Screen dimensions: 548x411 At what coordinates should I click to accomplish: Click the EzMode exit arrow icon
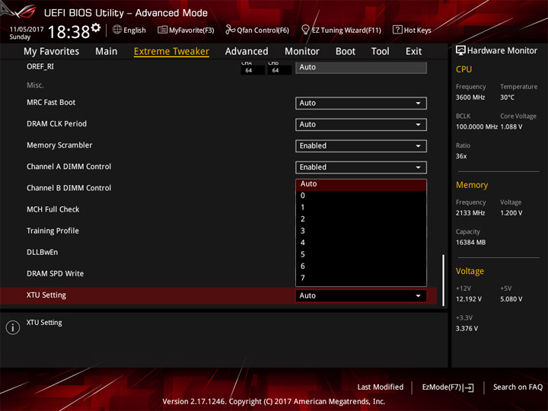[x=469, y=387]
